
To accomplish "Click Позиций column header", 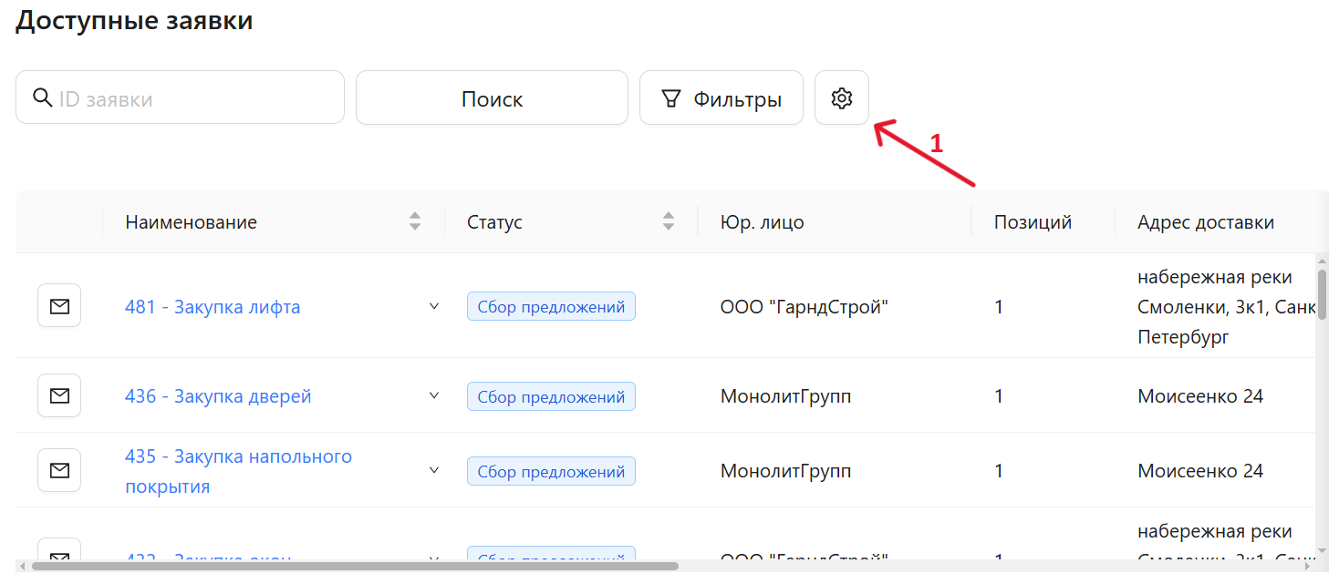I will 1033,221.
